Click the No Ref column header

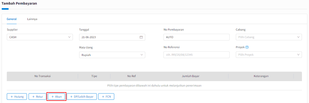(132, 76)
